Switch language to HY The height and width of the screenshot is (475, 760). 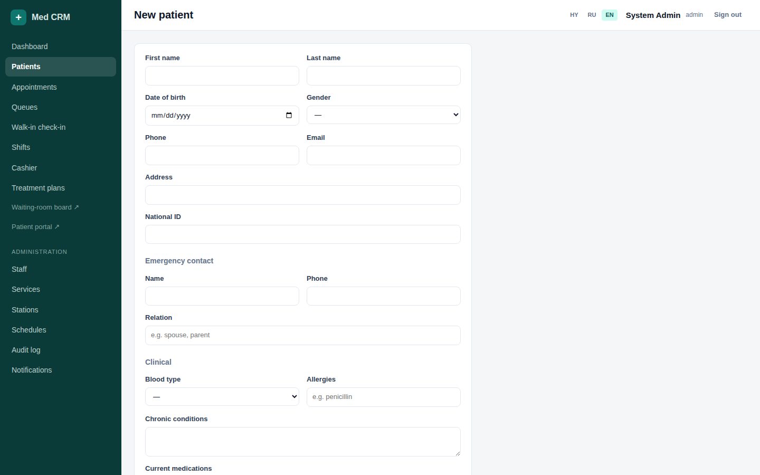574,15
